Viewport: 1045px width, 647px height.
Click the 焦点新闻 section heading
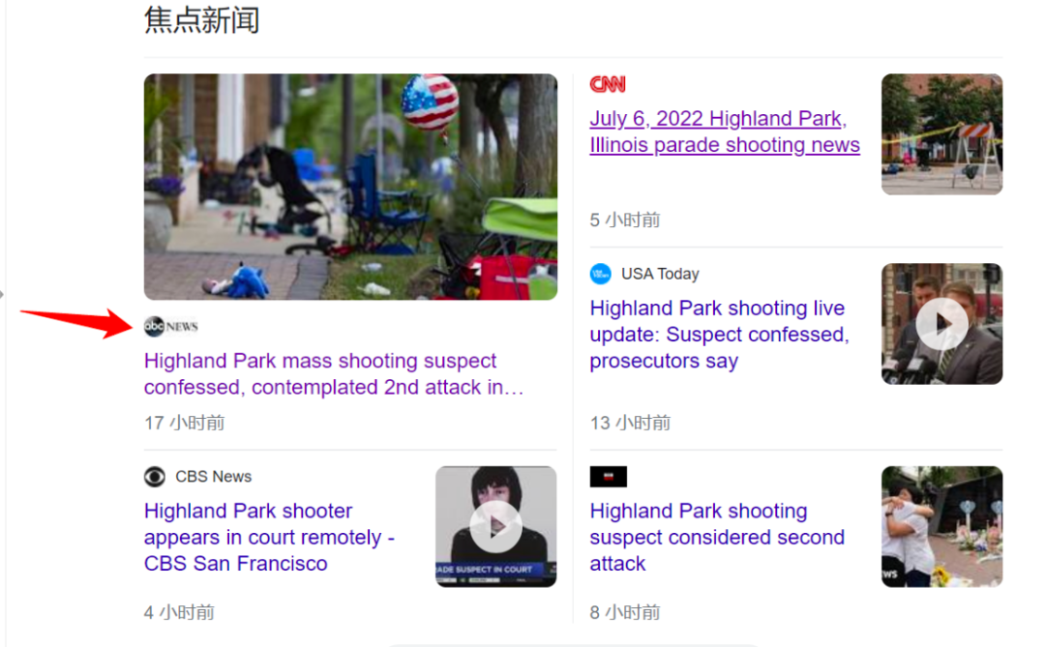(x=201, y=20)
